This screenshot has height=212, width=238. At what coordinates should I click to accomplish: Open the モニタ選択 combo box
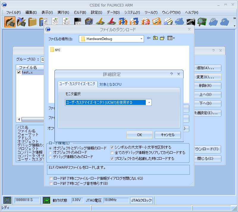(x=108, y=103)
